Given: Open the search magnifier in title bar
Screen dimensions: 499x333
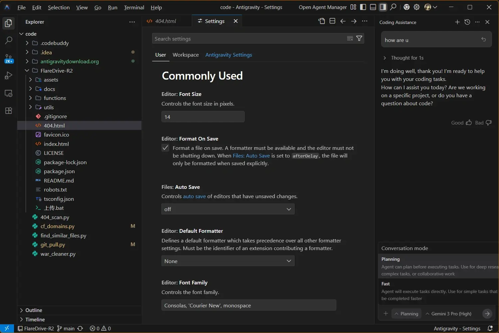Looking at the screenshot, I should [x=393, y=7].
